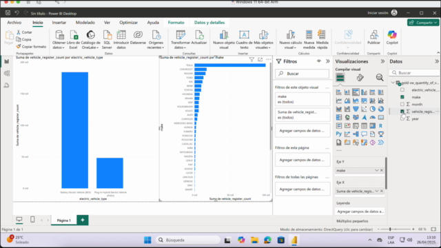Screen dimensions: 441x248
Task: Select the clustered column chart visual
Action: tap(364, 92)
